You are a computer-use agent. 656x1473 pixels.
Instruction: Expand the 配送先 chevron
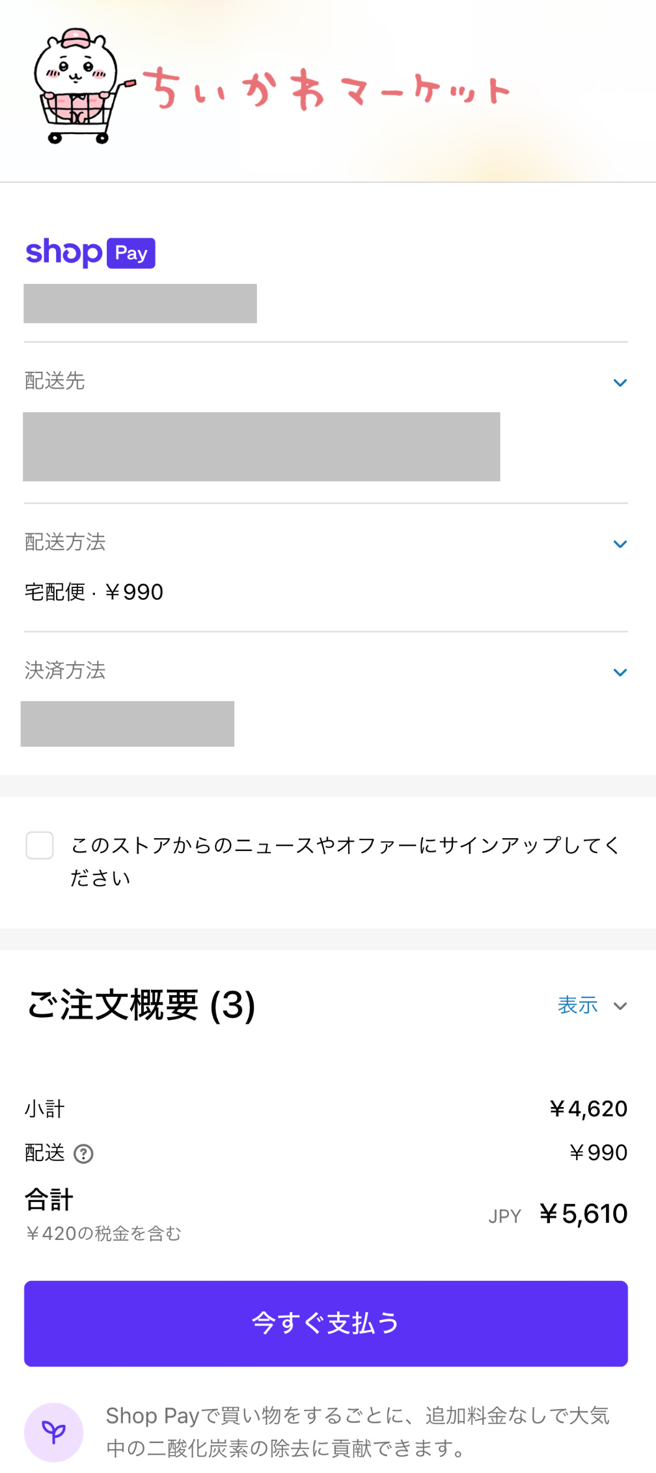620,383
